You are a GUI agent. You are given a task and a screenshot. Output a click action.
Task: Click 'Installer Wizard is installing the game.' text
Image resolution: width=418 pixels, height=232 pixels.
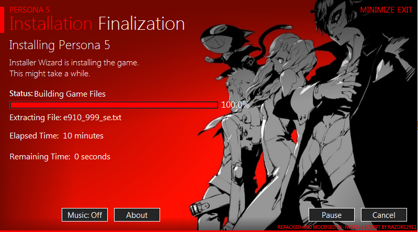click(74, 63)
